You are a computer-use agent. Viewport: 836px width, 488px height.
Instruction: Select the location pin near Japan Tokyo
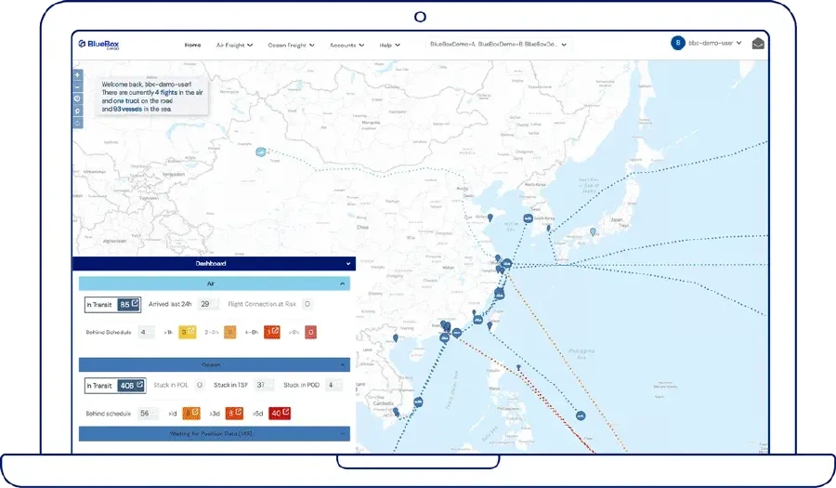pos(593,232)
